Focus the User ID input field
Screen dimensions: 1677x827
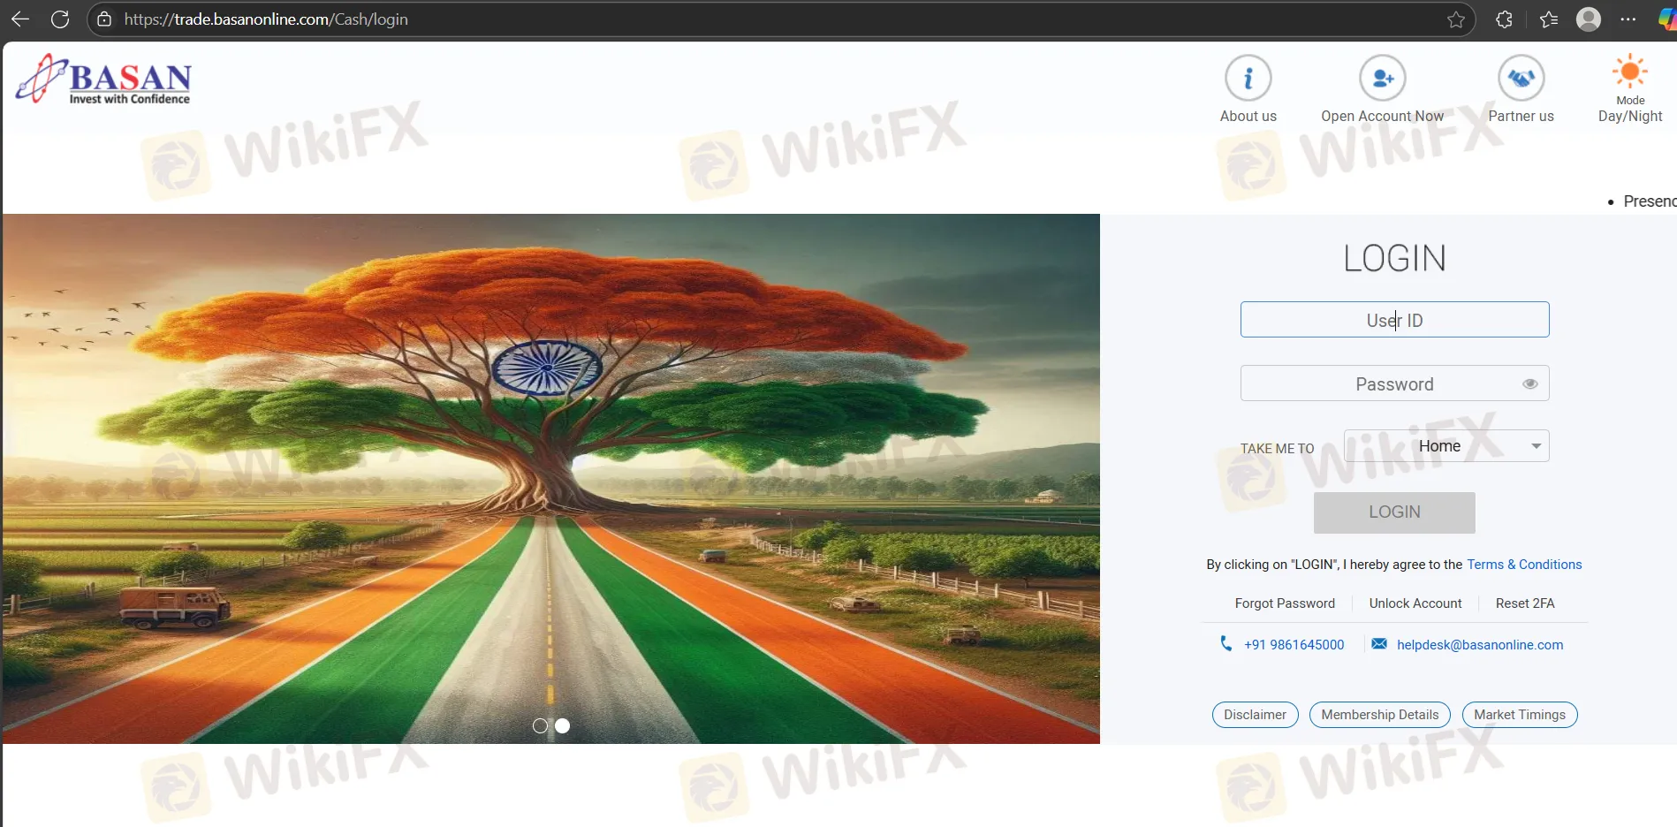point(1393,320)
